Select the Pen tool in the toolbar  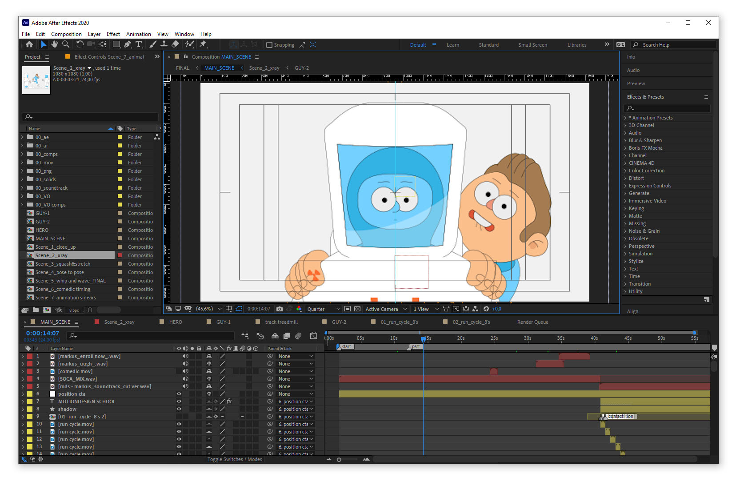click(128, 44)
